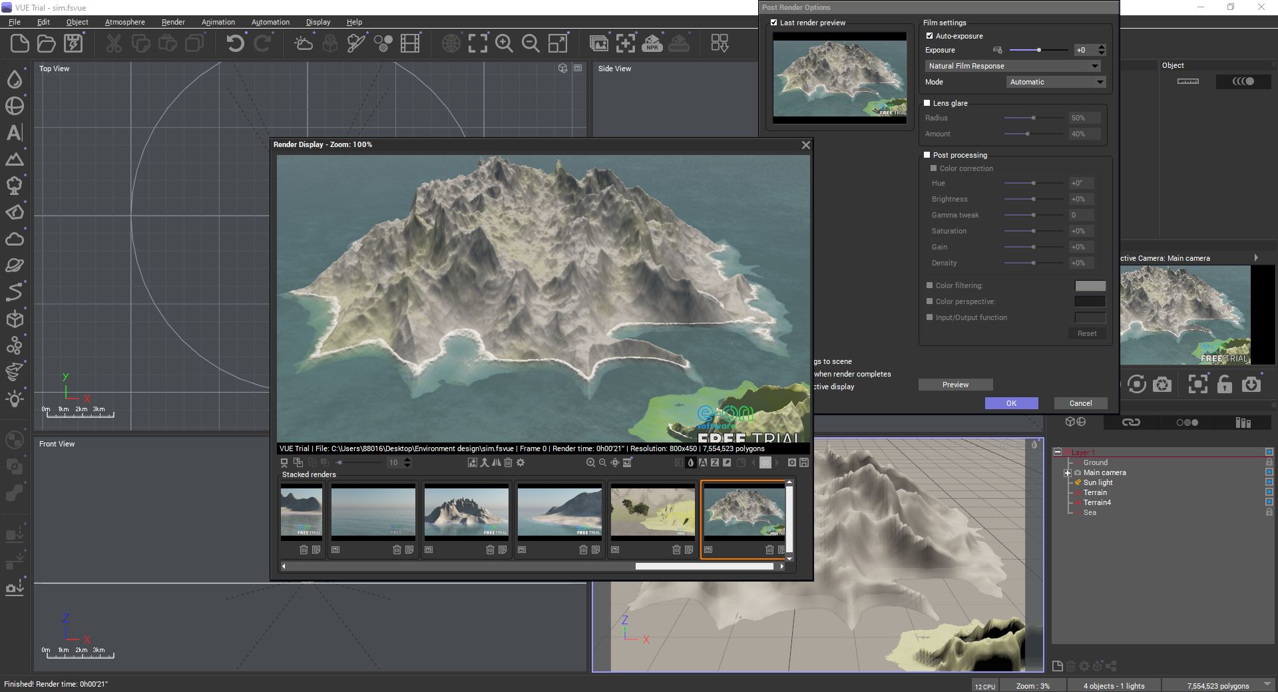Toggle the Color filtering checkbox
Screen dimensions: 1278x692
pos(929,285)
